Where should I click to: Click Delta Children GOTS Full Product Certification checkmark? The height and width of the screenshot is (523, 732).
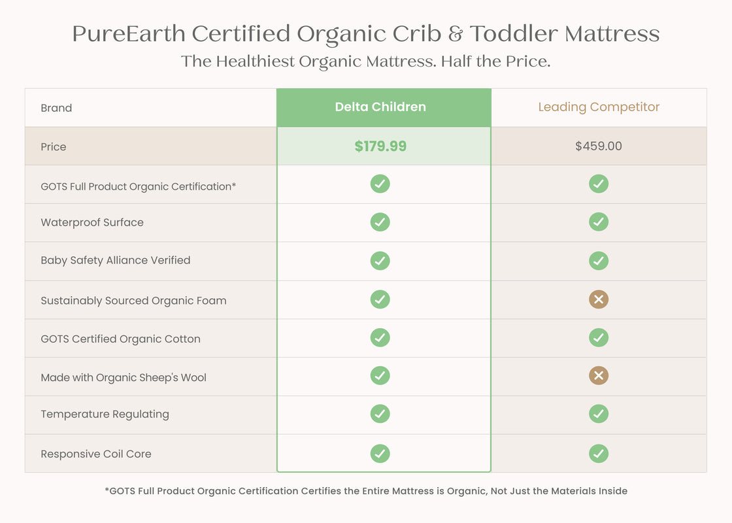click(x=380, y=184)
